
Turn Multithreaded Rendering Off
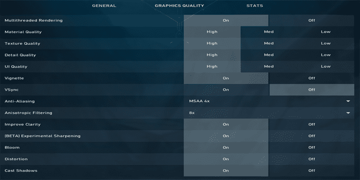pos(312,21)
